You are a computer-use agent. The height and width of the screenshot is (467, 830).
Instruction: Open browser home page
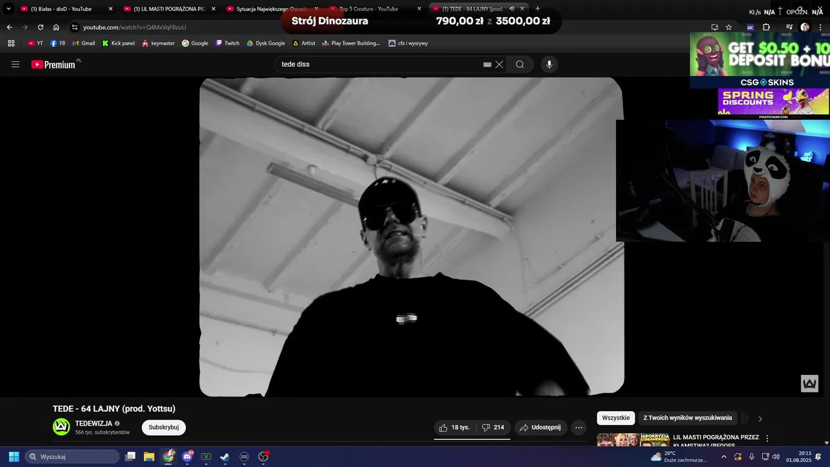(x=56, y=27)
